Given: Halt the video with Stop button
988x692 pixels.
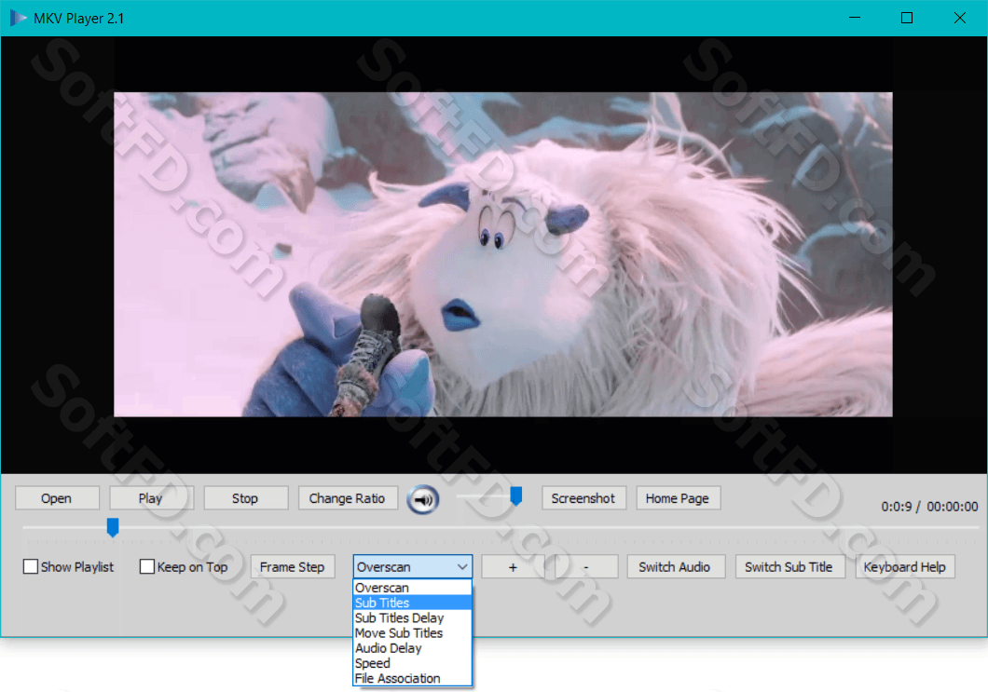Looking at the screenshot, I should [x=246, y=498].
